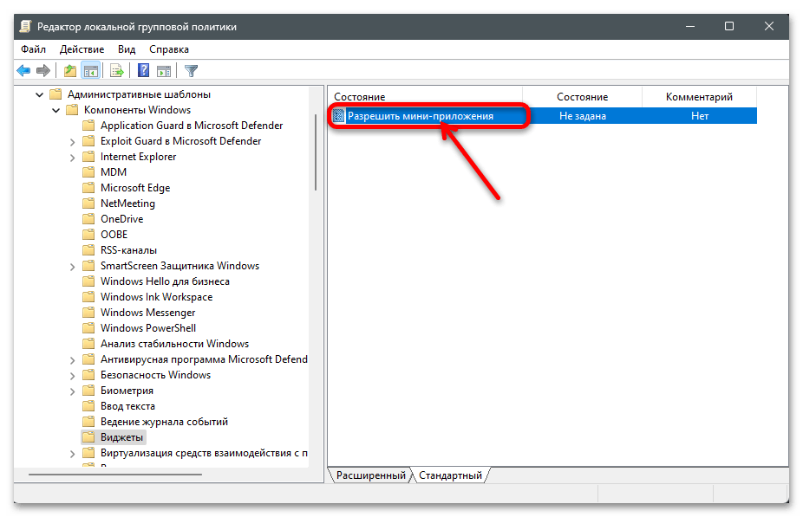Go up one level folder icon
The width and height of the screenshot is (803, 517).
[x=70, y=70]
